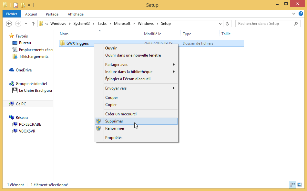The image size is (307, 191).
Task: Select Groupe résidentiel in the sidebar
Action: pyautogui.click(x=31, y=83)
